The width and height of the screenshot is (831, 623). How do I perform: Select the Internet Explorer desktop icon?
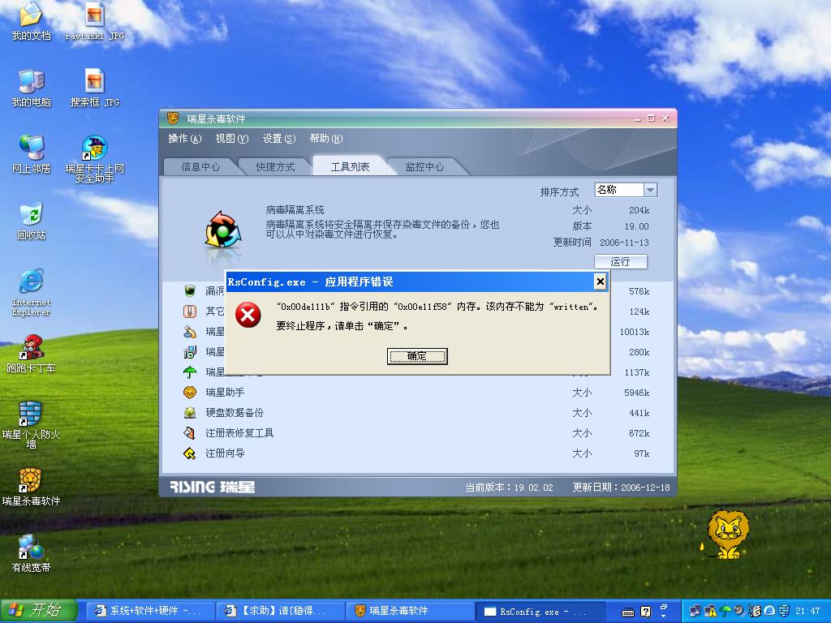click(31, 292)
